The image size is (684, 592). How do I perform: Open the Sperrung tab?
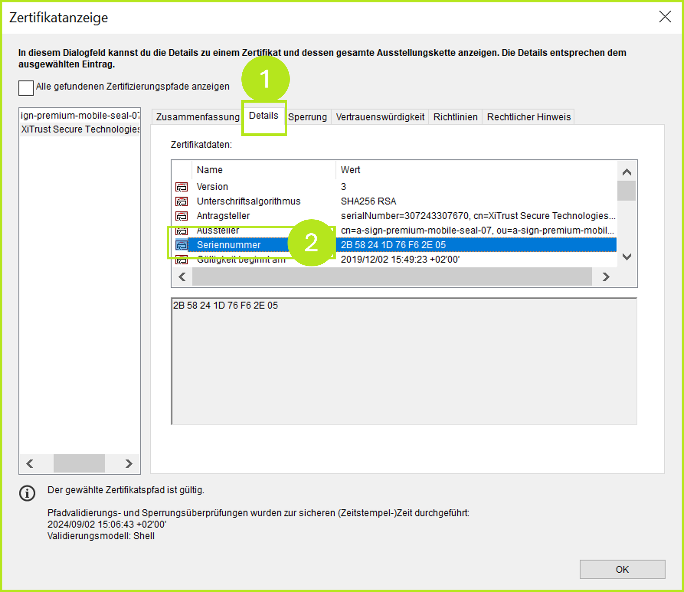click(x=307, y=117)
